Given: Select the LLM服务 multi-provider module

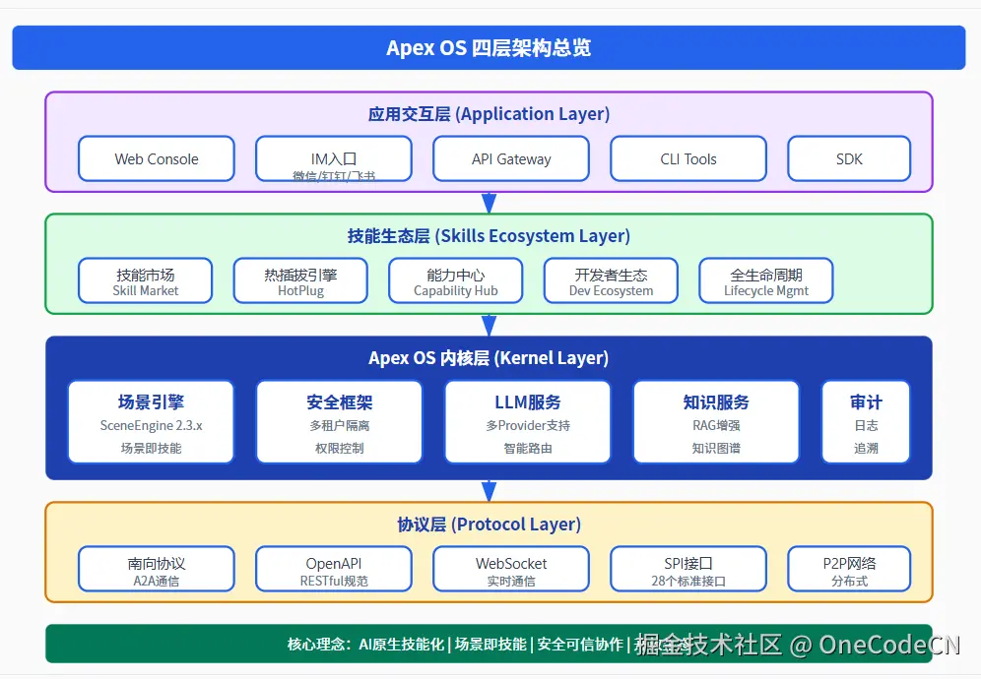Looking at the screenshot, I should point(529,421).
